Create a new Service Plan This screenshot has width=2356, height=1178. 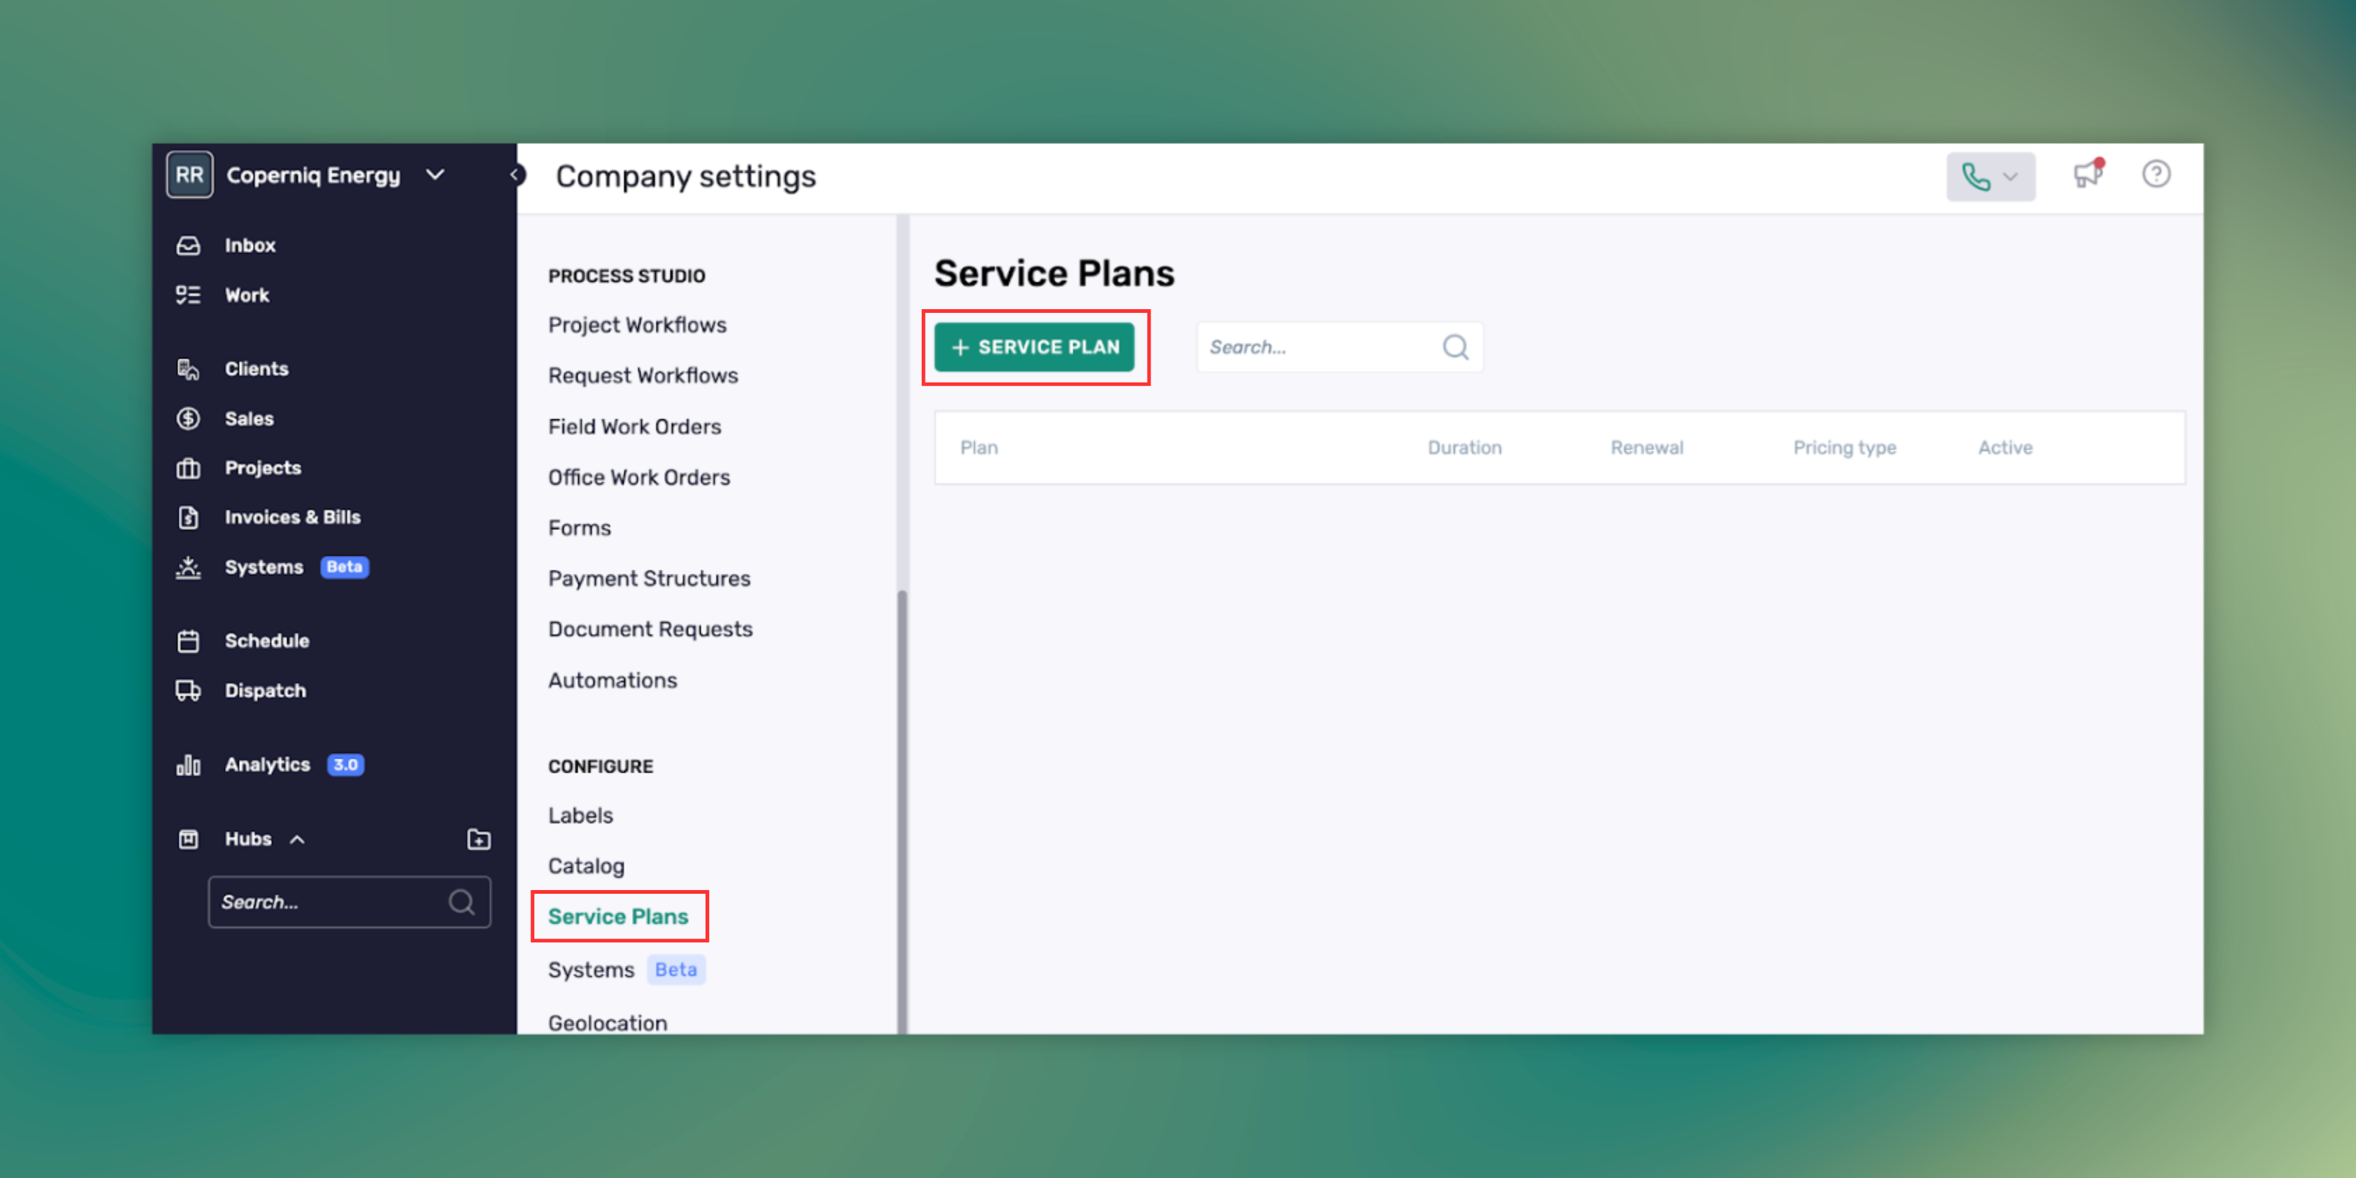pos(1033,348)
